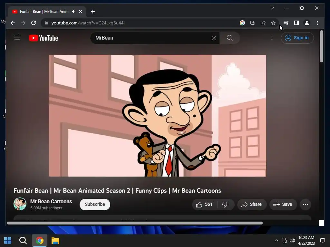Open the network tray icon
The image size is (330, 247).
tap(285, 241)
